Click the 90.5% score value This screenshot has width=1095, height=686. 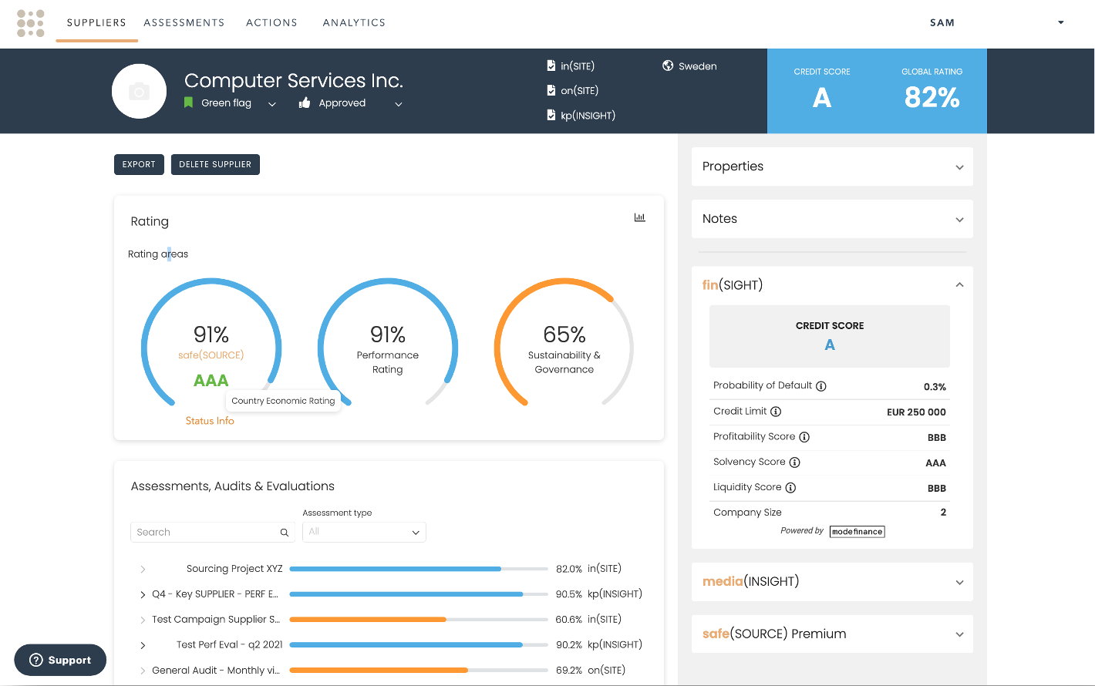pos(569,594)
